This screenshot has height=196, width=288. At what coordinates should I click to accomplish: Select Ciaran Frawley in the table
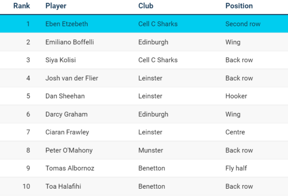point(67,132)
